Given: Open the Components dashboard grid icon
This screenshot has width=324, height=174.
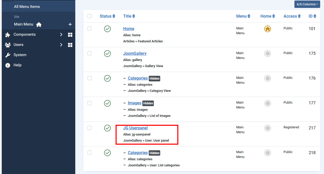Looking at the screenshot, I should 70,35.
